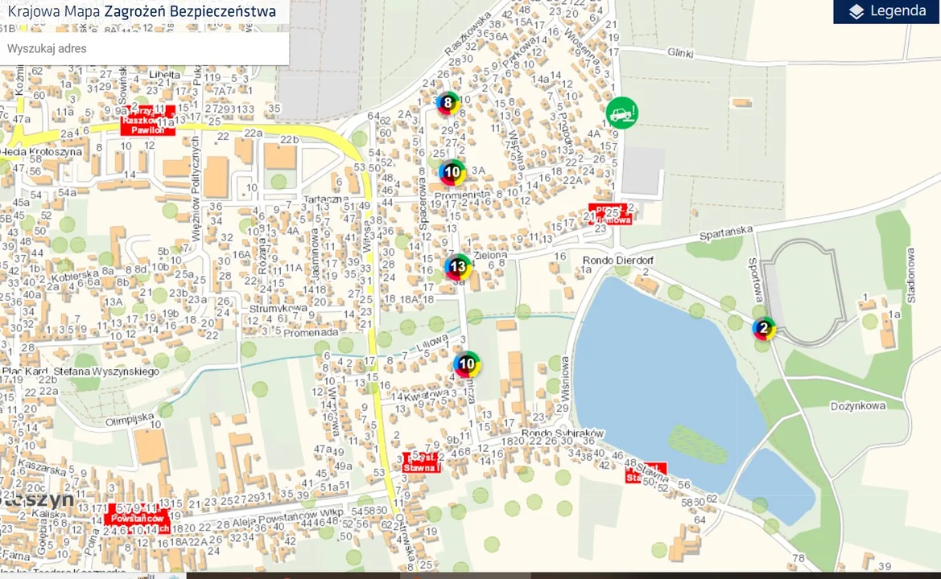Click the Tartaczna street label
Screen dimensions: 941x579
pos(325,199)
